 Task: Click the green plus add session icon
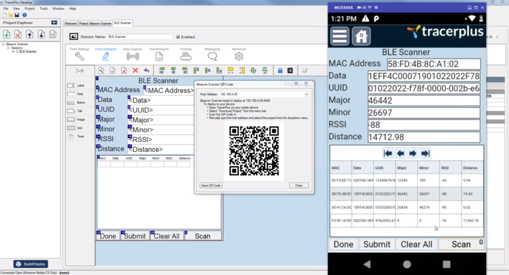[6, 34]
